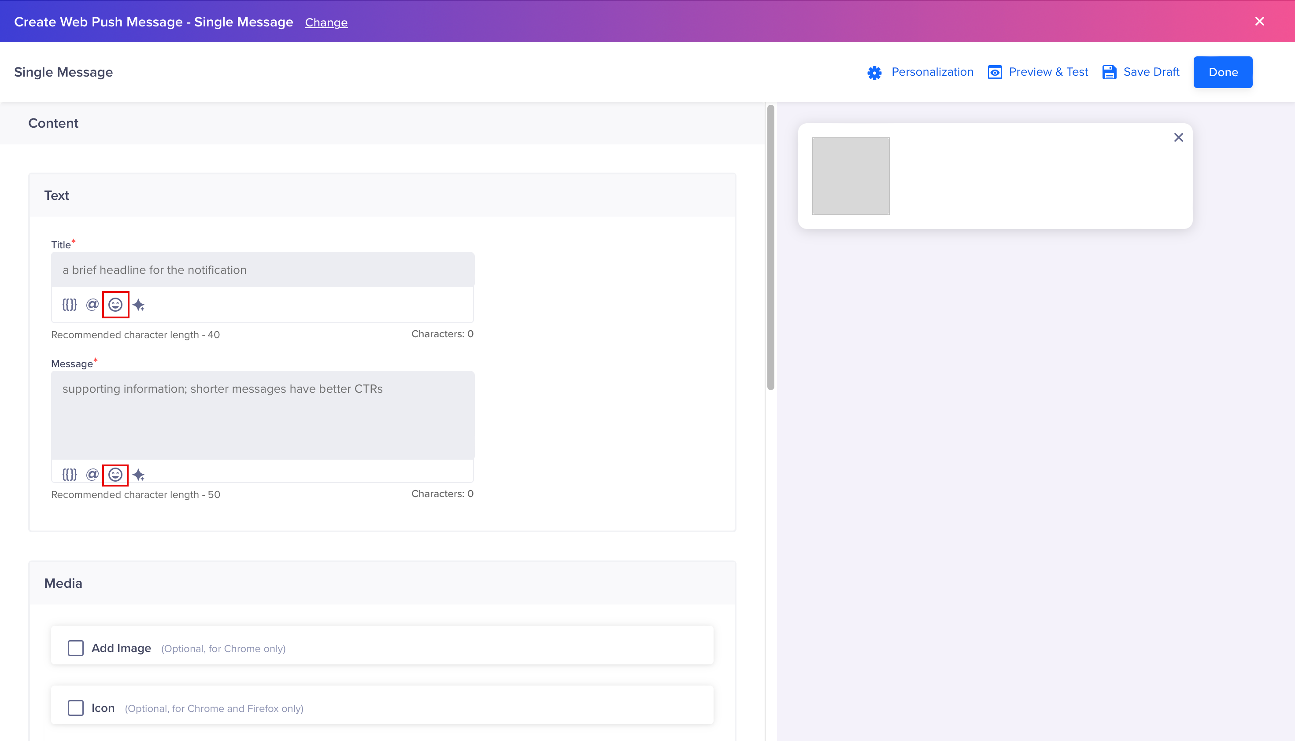
Task: Click the 'Content' heading
Action: [x=53, y=123]
